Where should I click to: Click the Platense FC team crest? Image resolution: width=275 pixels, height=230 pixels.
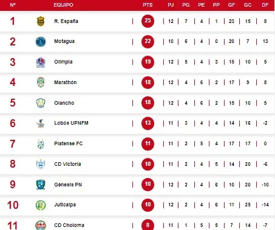[x=41, y=144]
